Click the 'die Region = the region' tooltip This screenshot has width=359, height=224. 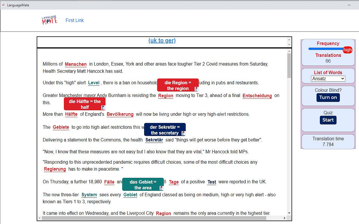tap(178, 85)
